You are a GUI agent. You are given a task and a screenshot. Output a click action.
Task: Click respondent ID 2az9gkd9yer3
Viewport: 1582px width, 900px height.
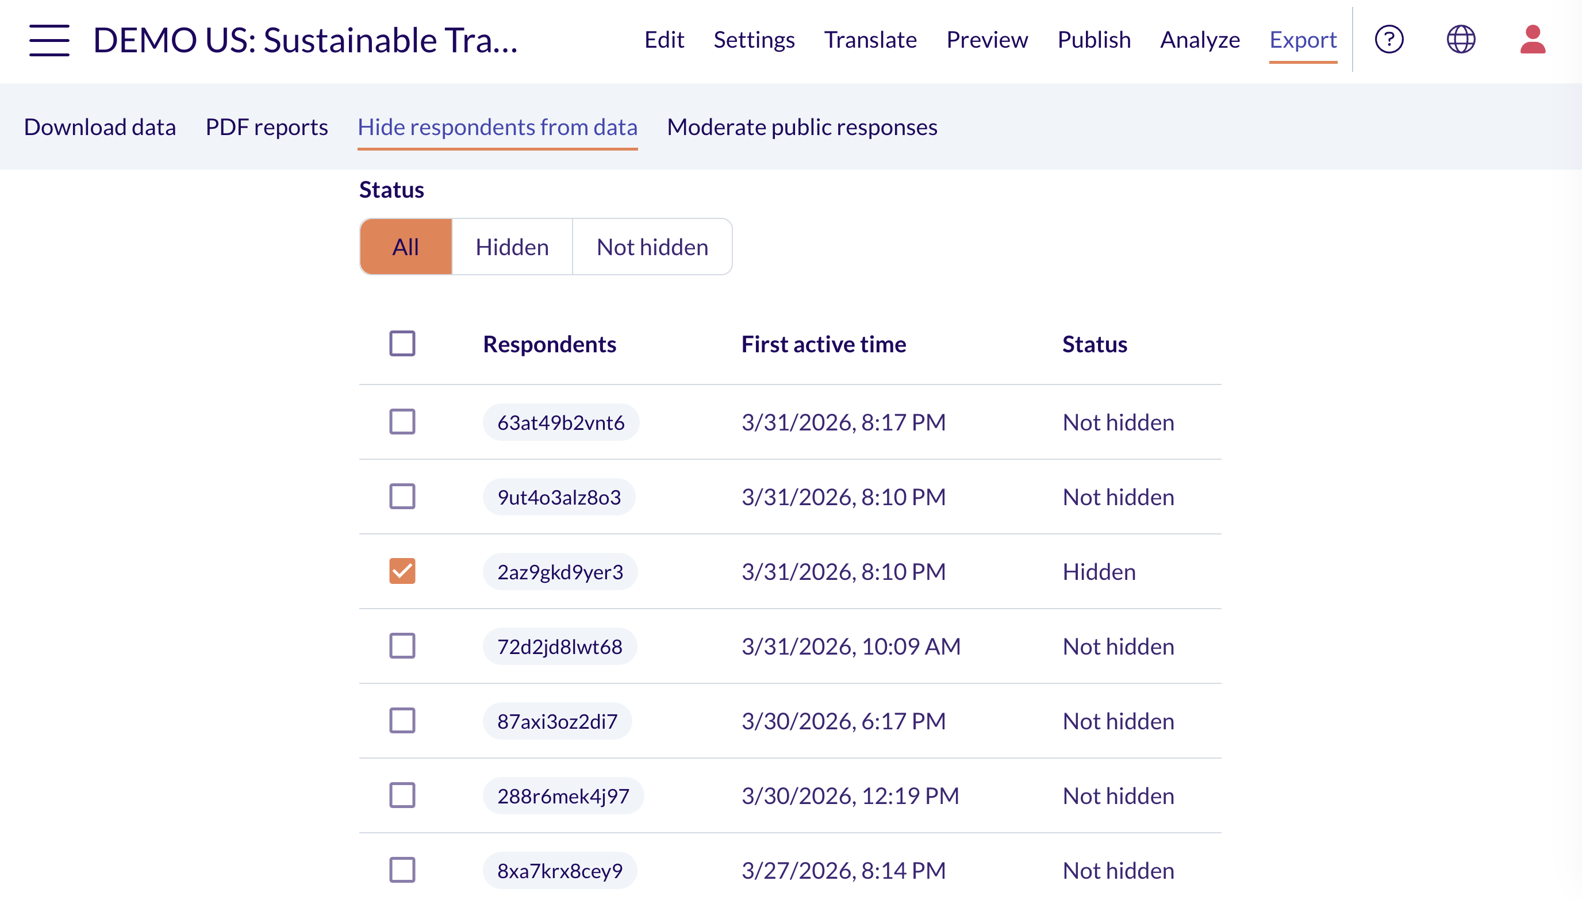click(560, 571)
